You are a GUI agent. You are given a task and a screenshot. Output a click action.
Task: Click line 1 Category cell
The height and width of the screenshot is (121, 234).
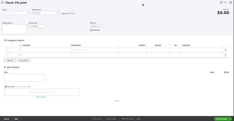(x=46, y=50)
